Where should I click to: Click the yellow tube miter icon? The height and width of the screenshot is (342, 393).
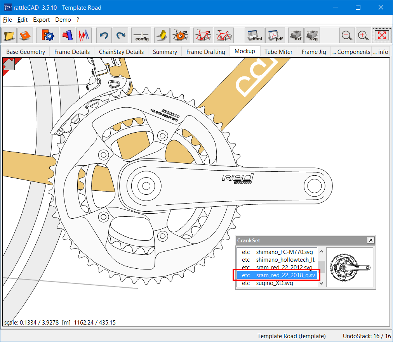[162, 35]
